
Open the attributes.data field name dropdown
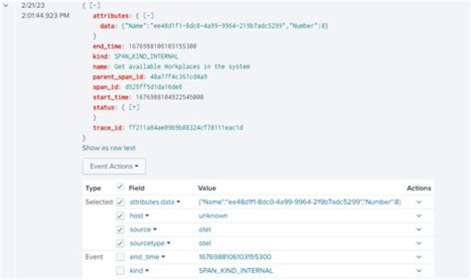point(154,202)
